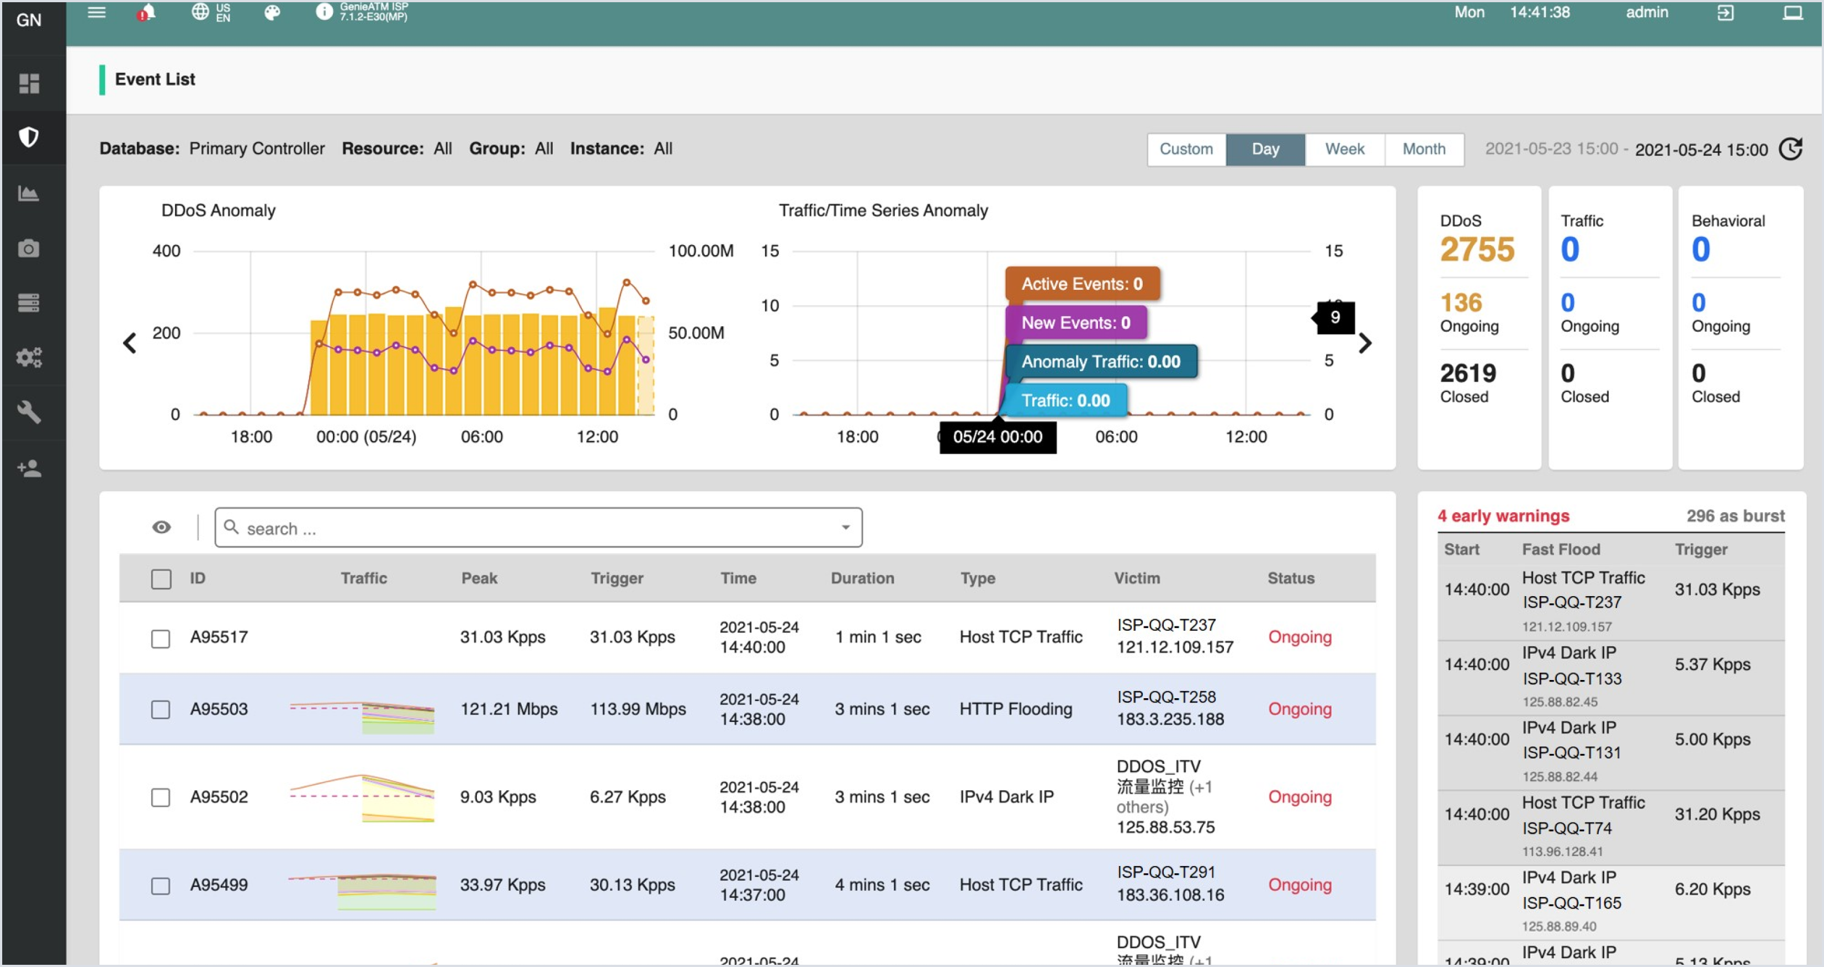Go to next chart with right chevron
1824x967 pixels.
1365,343
